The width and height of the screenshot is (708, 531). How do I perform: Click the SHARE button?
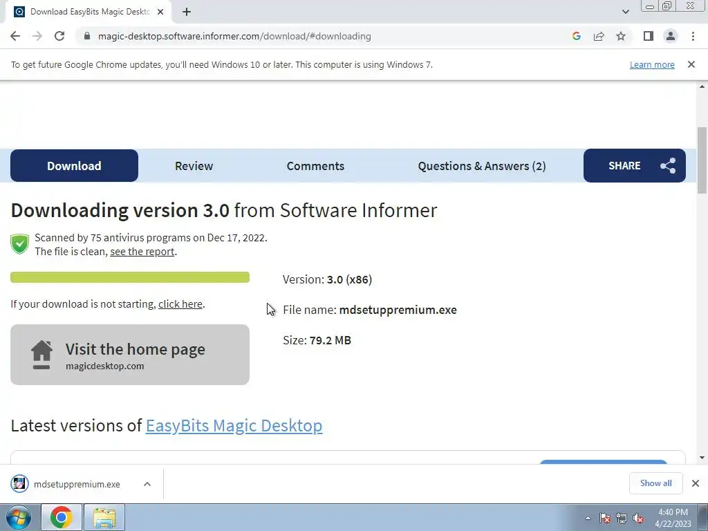635,166
